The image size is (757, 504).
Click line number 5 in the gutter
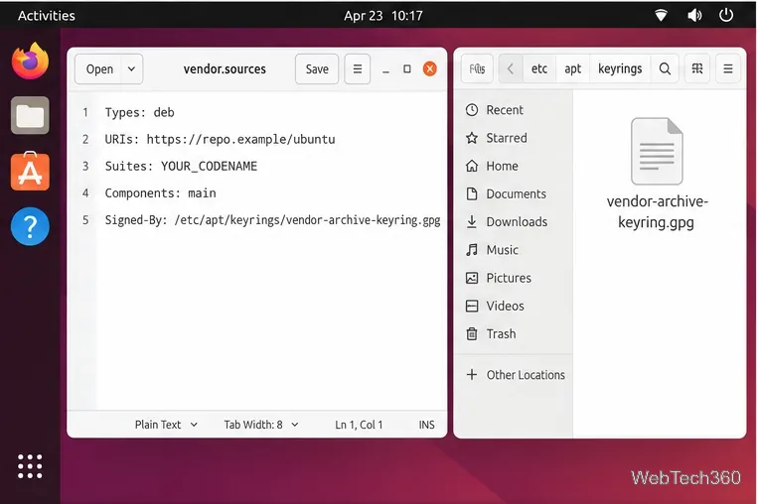click(85, 220)
